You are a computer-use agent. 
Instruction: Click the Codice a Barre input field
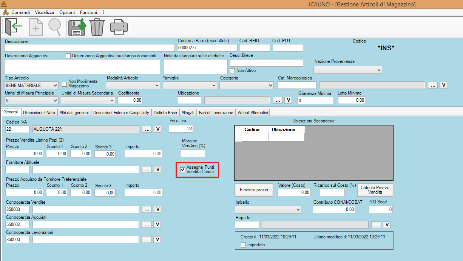click(207, 48)
